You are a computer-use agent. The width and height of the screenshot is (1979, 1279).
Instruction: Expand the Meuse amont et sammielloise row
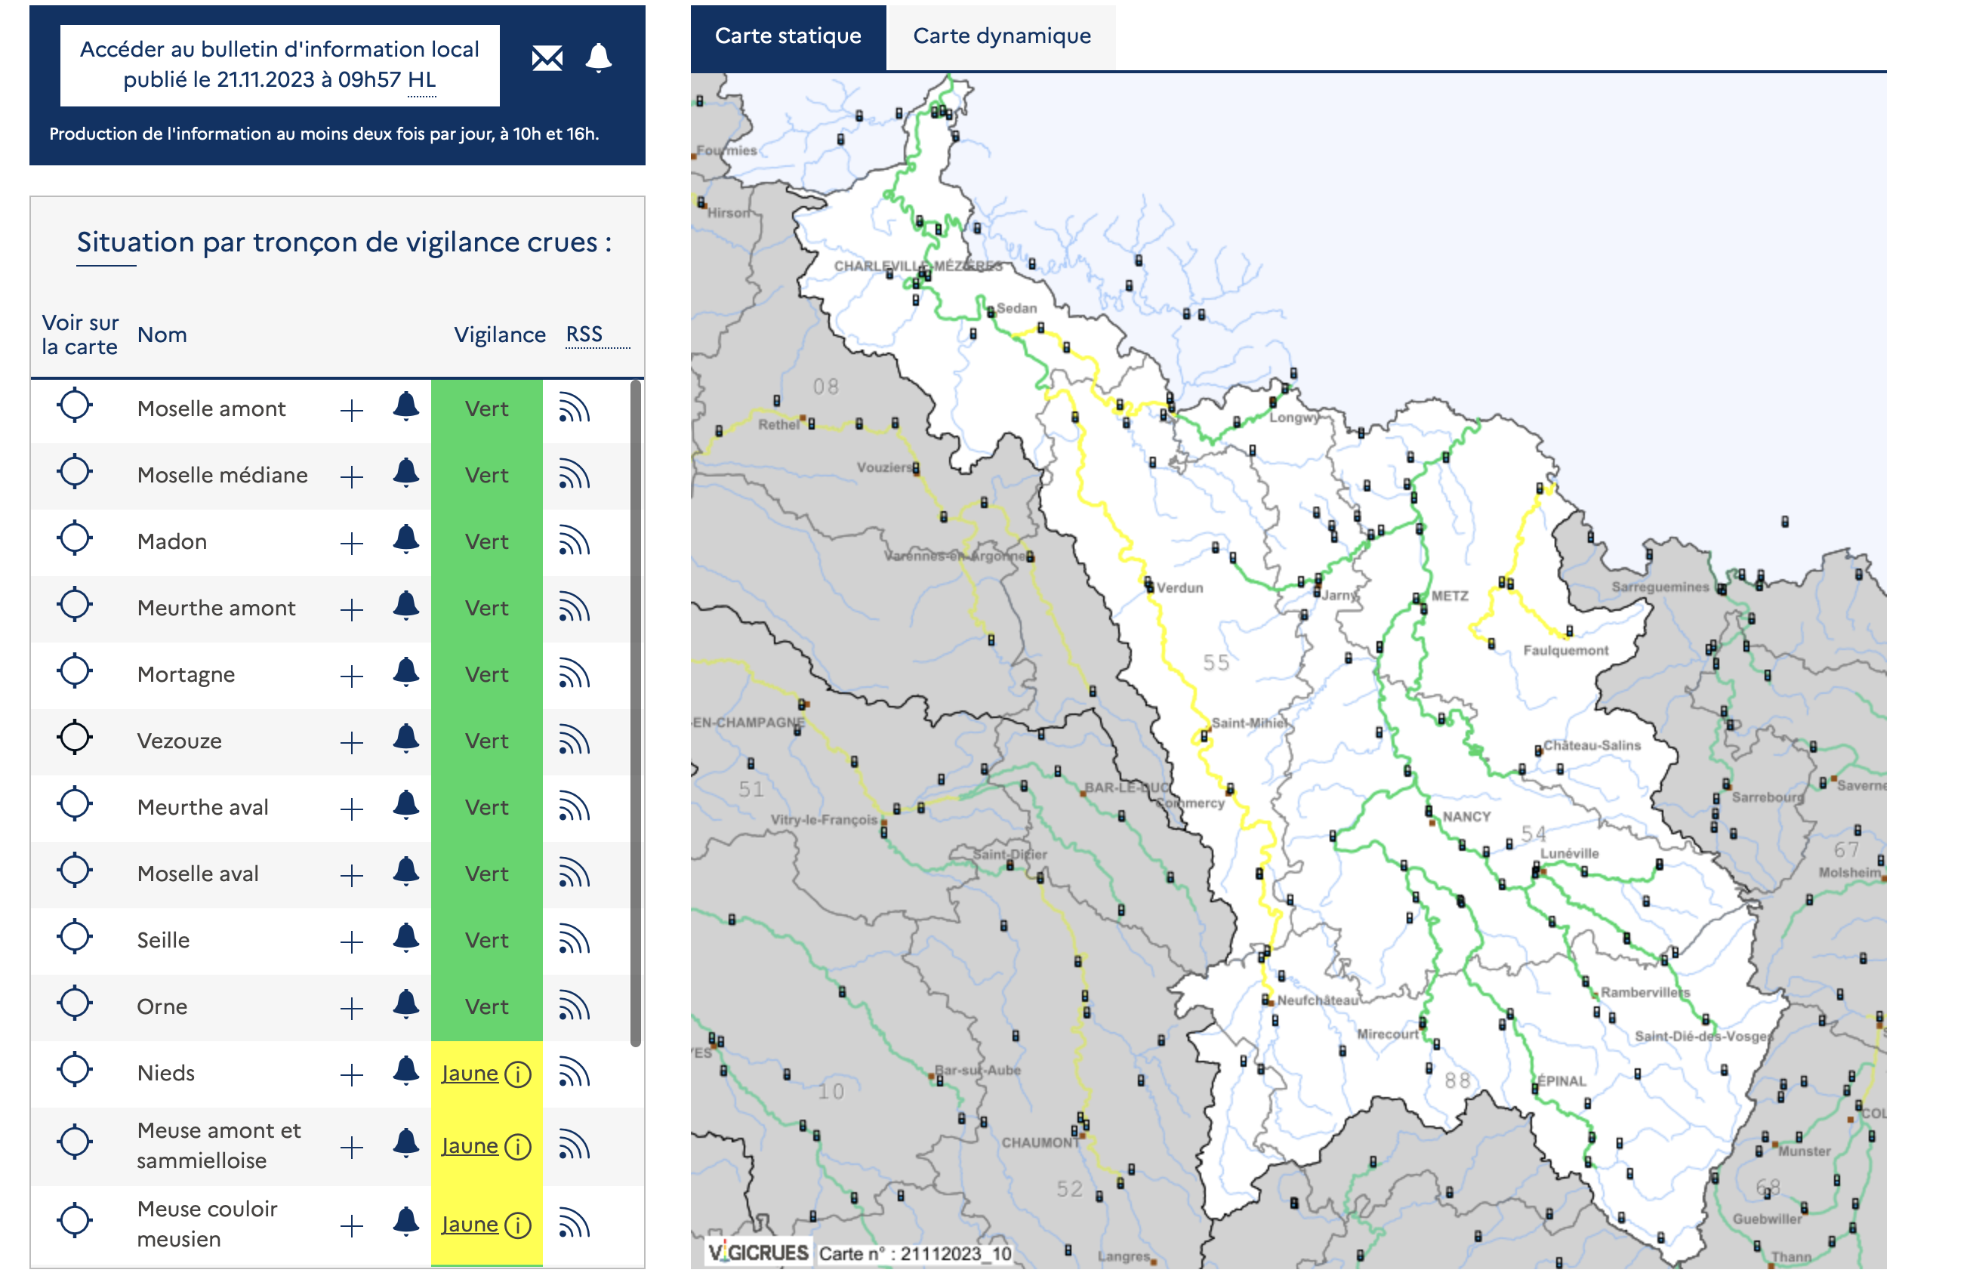coord(351,1148)
